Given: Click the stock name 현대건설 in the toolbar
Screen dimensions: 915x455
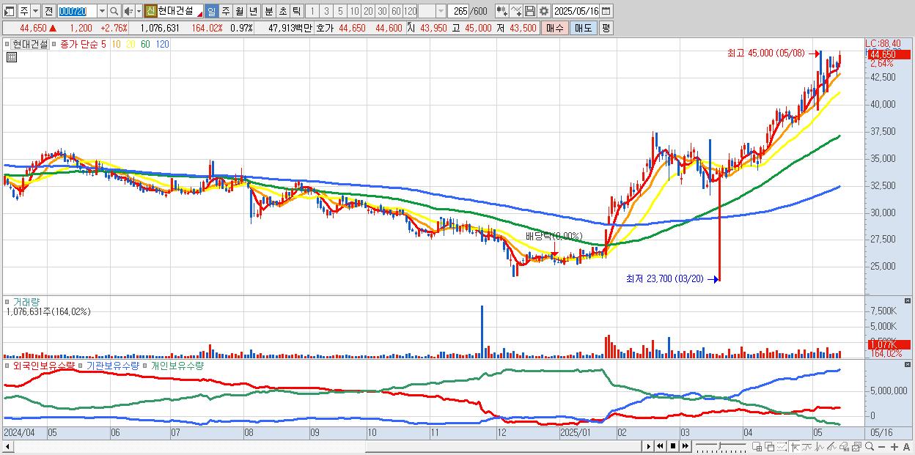Looking at the screenshot, I should 176,11.
